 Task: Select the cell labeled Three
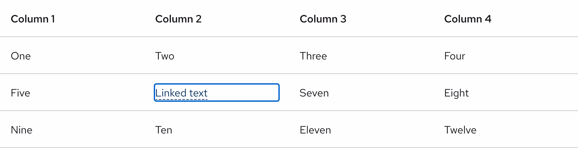coord(313,56)
